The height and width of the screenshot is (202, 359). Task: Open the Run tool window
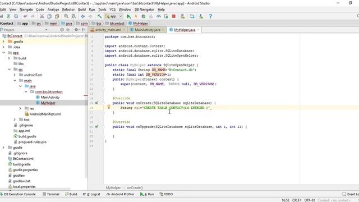pos(147,194)
